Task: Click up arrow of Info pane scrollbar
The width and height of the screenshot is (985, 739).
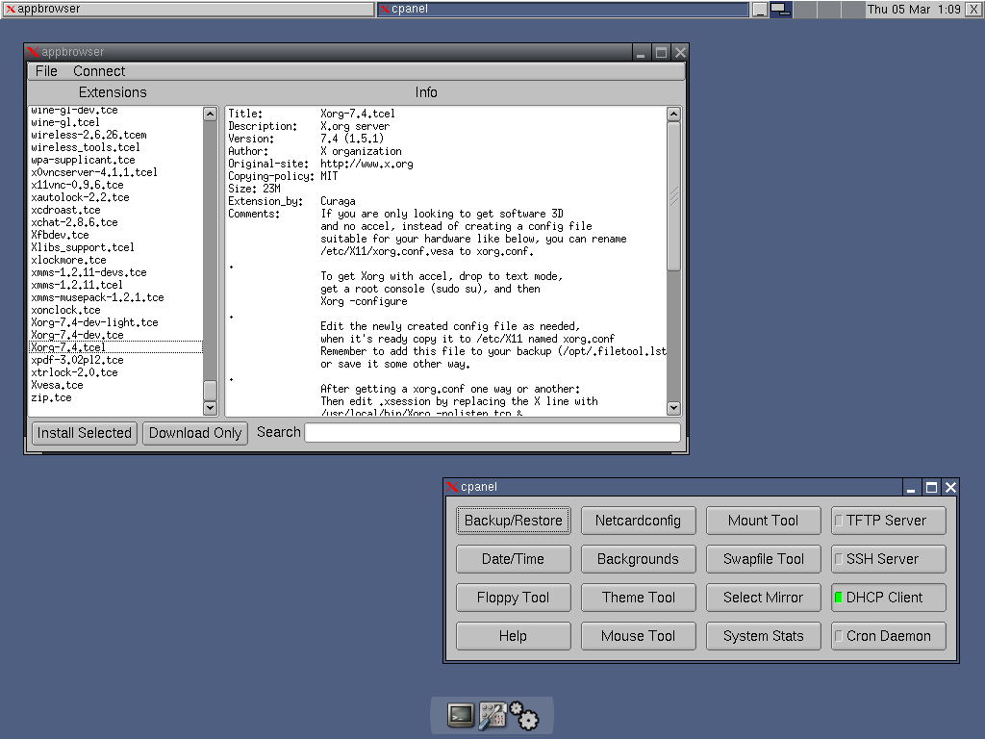Action: coord(673,114)
